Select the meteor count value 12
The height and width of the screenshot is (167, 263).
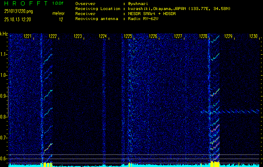point(61,20)
